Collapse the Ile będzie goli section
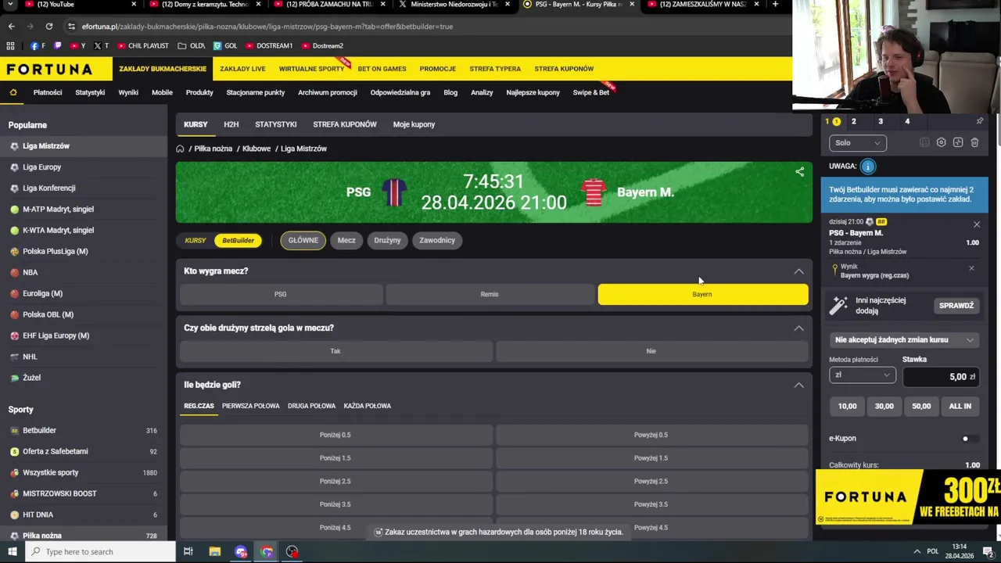 (x=798, y=385)
